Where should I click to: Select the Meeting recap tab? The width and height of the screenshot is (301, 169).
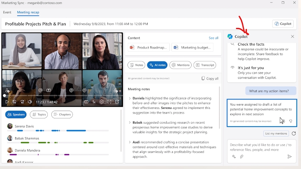pyautogui.click(x=28, y=12)
